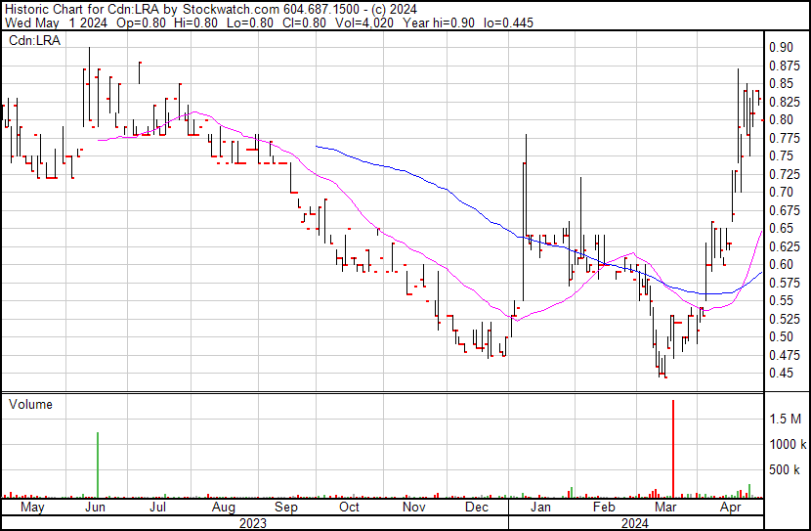Select the 0.575 price axis label

tap(785, 283)
